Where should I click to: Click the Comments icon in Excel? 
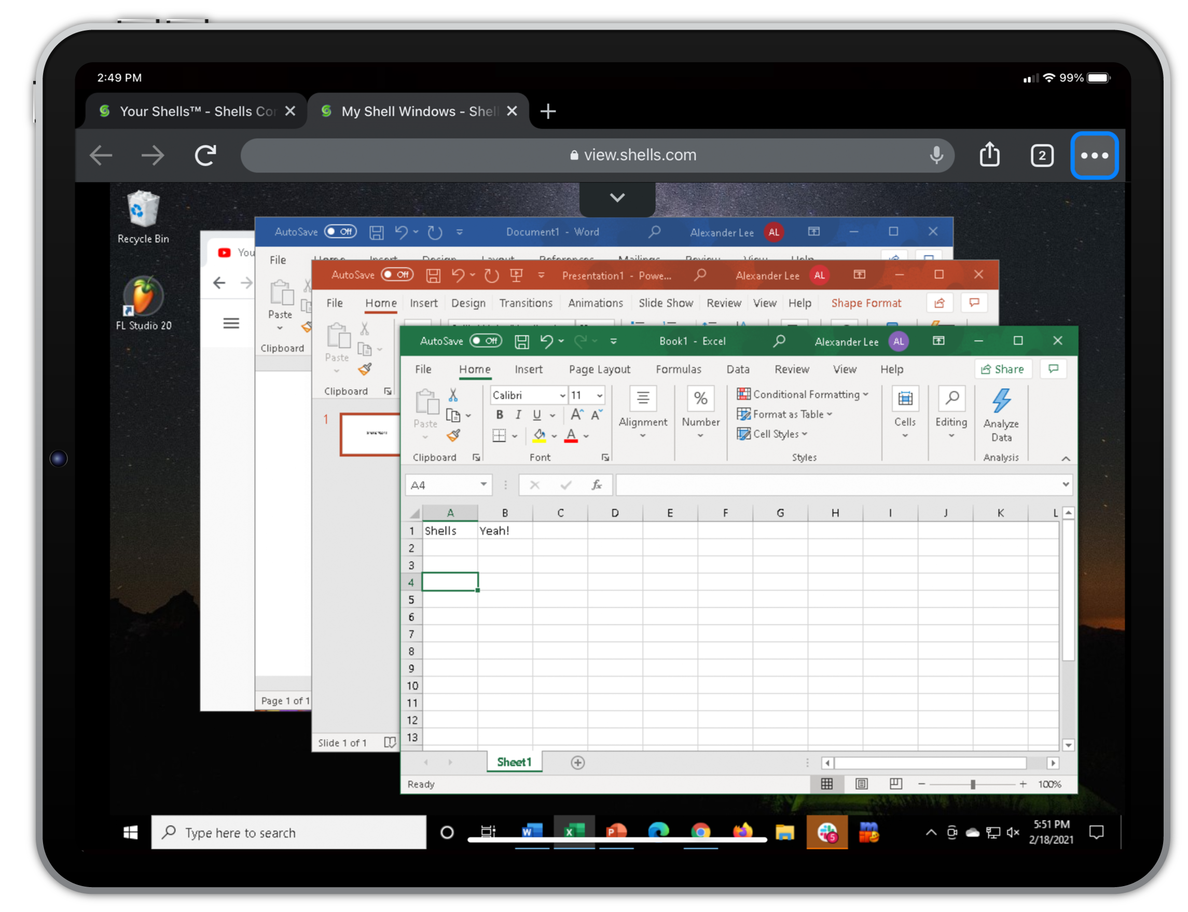[1054, 369]
